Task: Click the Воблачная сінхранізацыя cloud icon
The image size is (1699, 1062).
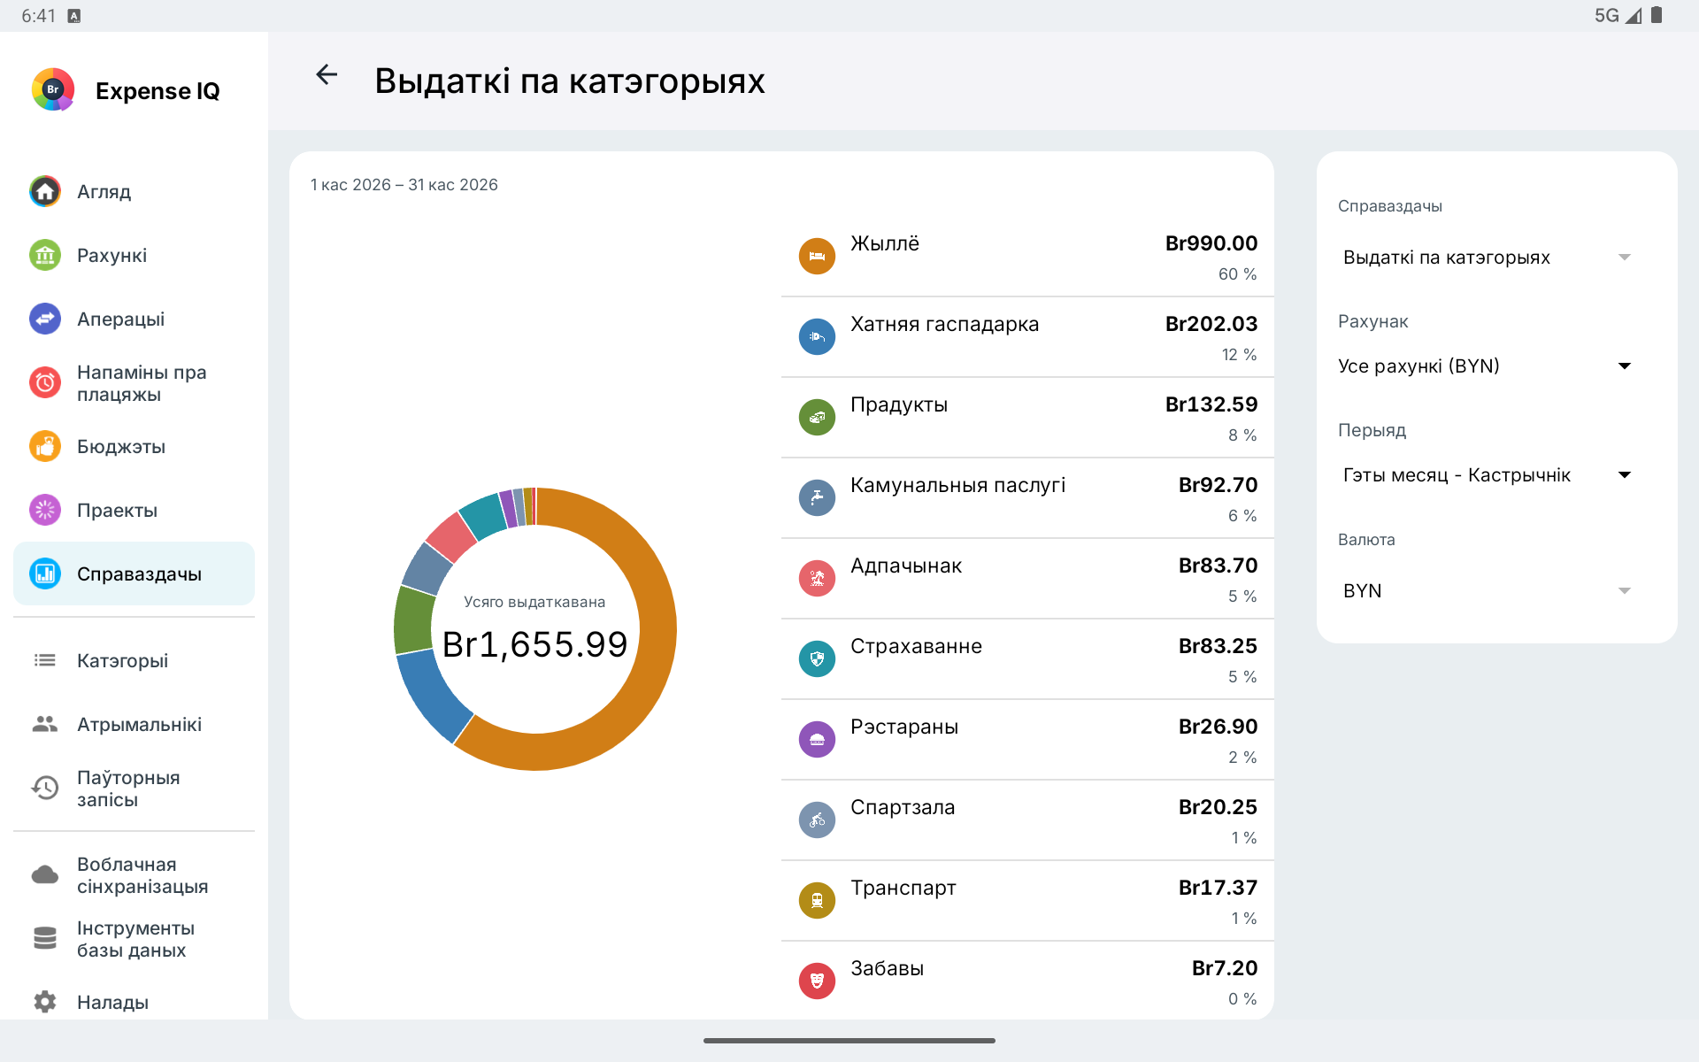Action: [x=45, y=874]
